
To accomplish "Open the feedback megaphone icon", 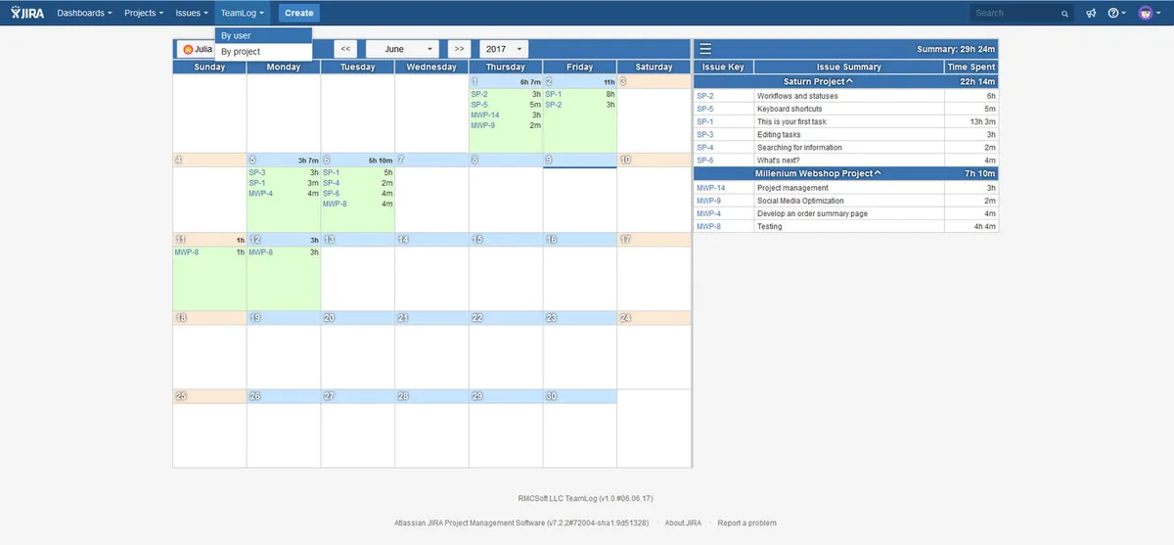I will pos(1091,13).
